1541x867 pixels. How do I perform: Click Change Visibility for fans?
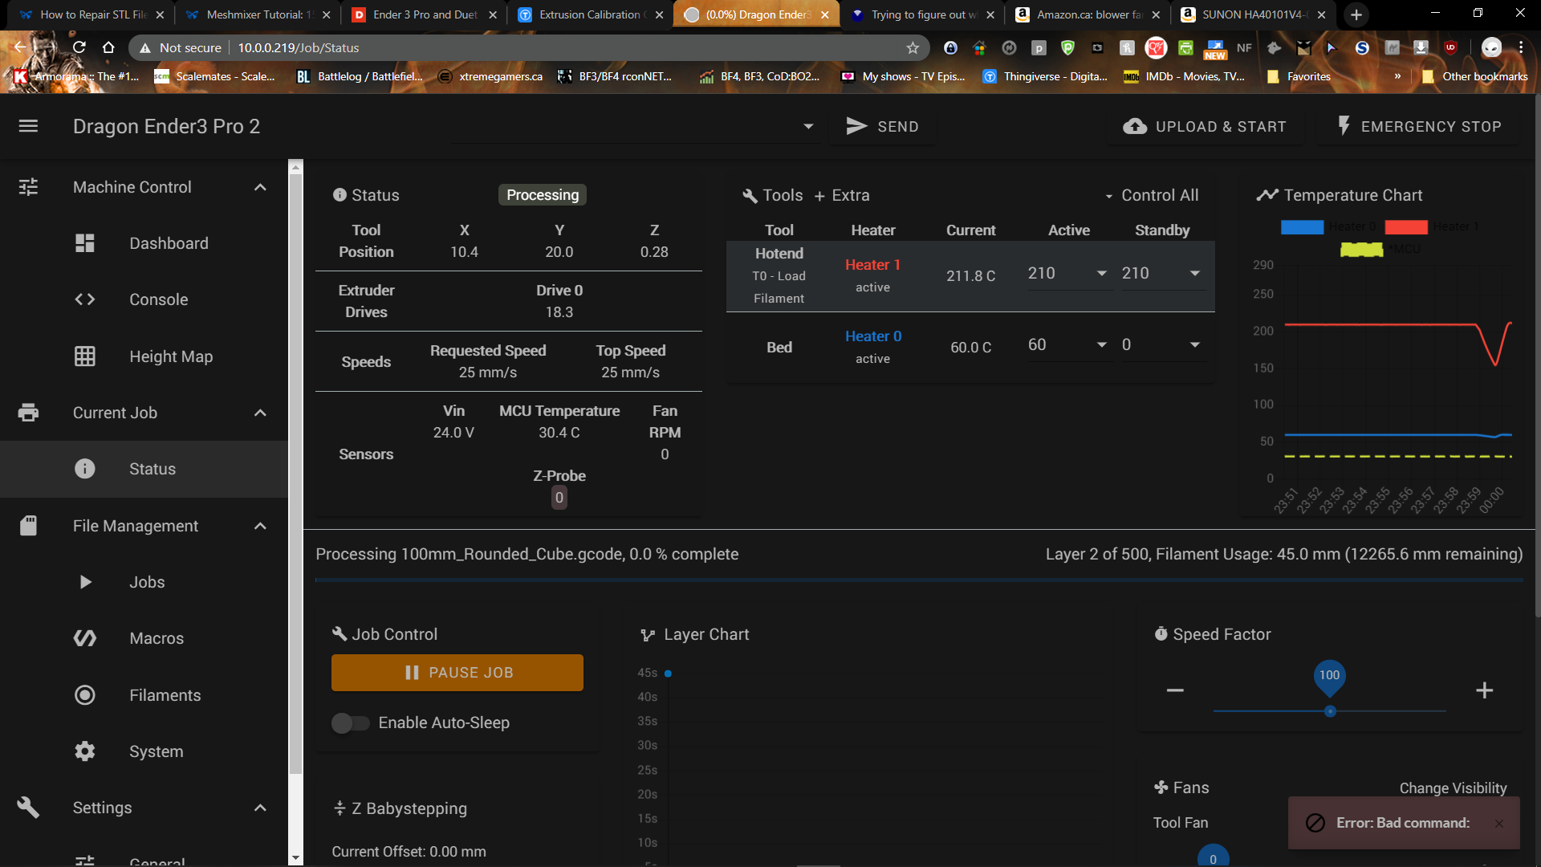(x=1453, y=788)
